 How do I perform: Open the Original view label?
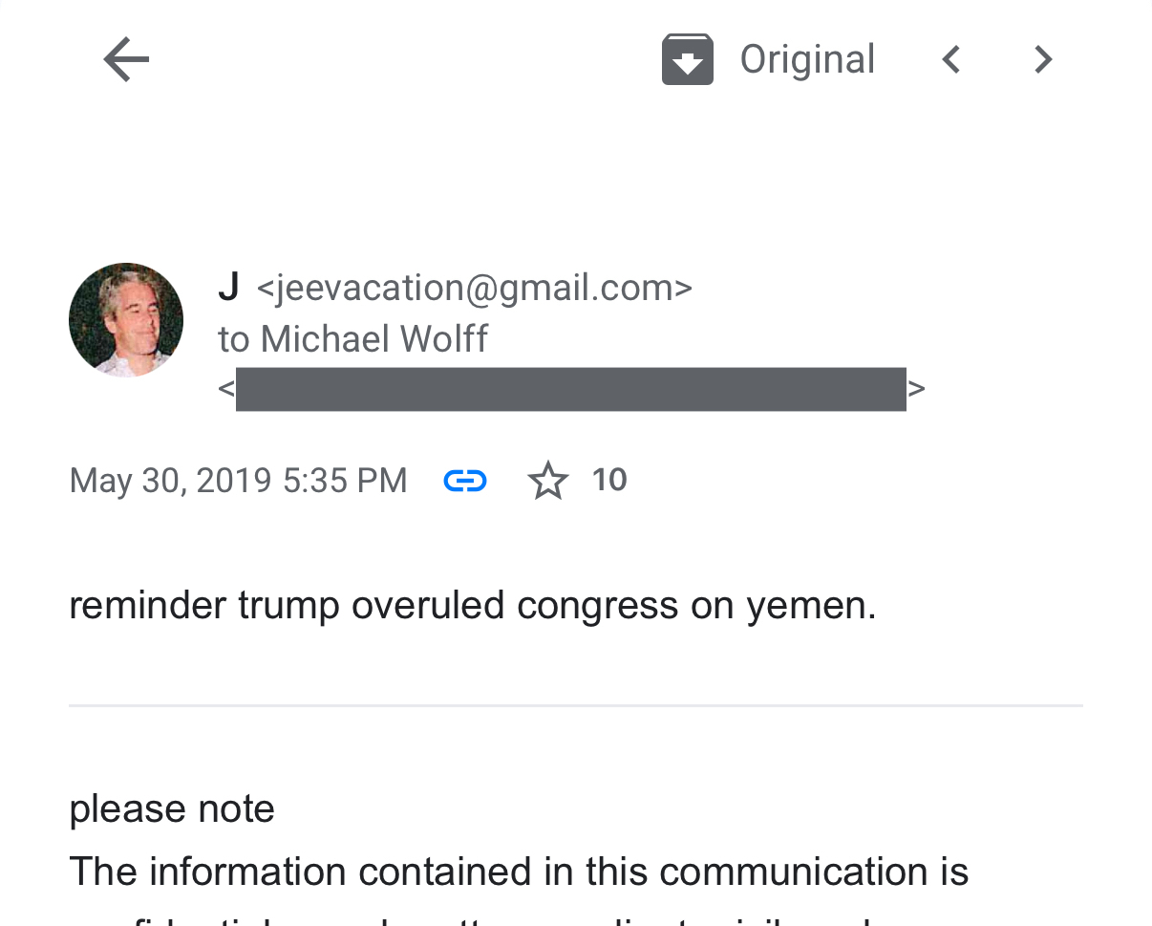tap(807, 60)
